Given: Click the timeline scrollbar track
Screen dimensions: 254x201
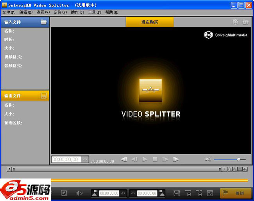Looking at the screenshot, I should coord(116,169).
